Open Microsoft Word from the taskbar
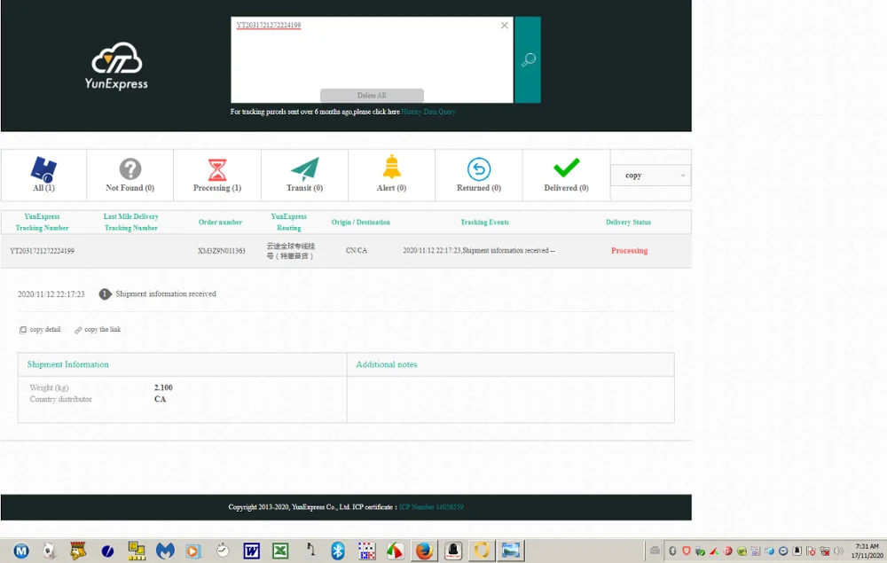 [x=251, y=550]
